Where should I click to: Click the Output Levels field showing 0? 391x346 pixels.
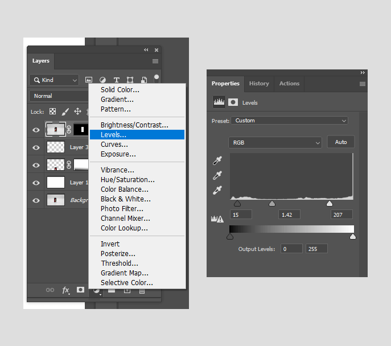click(x=291, y=249)
